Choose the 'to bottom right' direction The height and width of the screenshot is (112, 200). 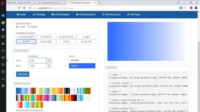click(x=26, y=37)
